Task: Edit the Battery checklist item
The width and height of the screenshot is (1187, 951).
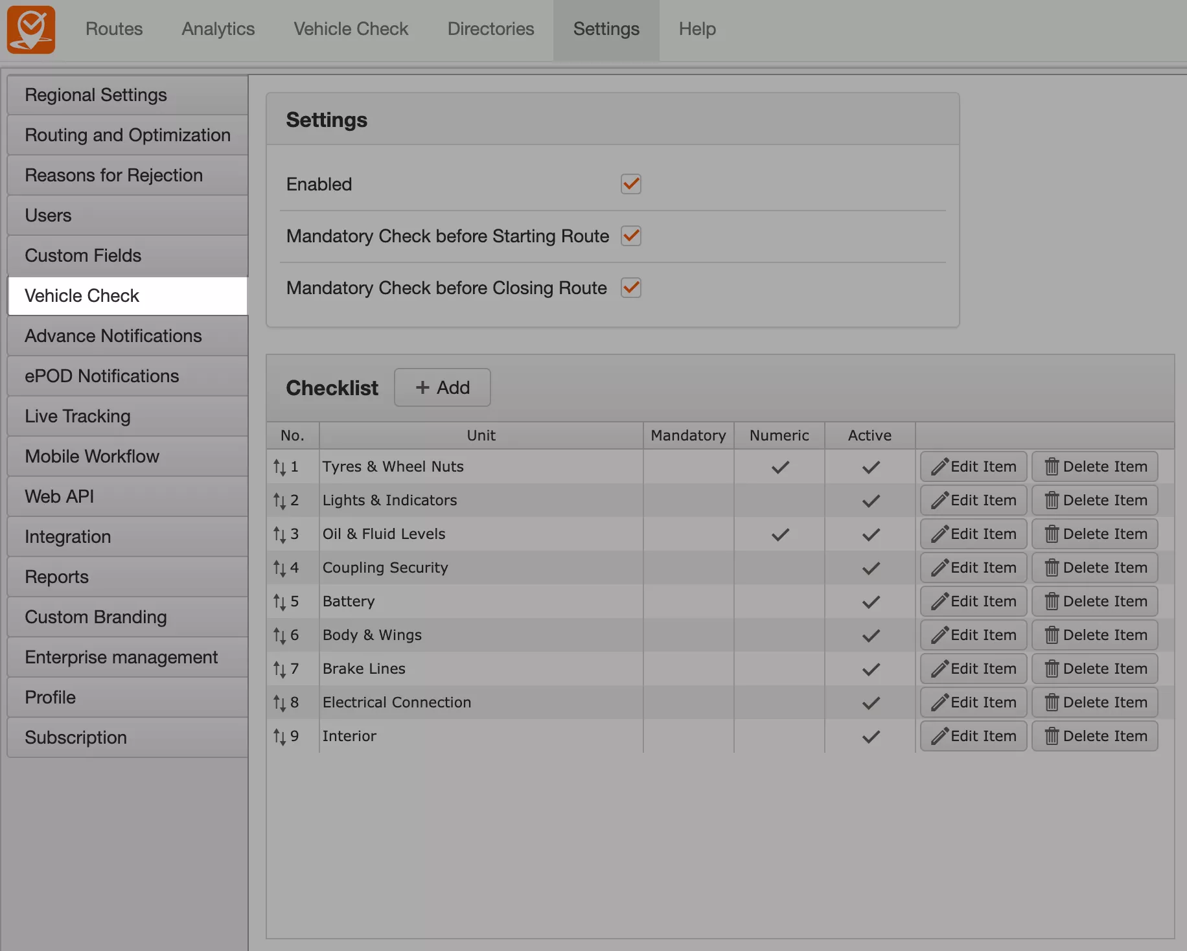Action: click(x=973, y=601)
